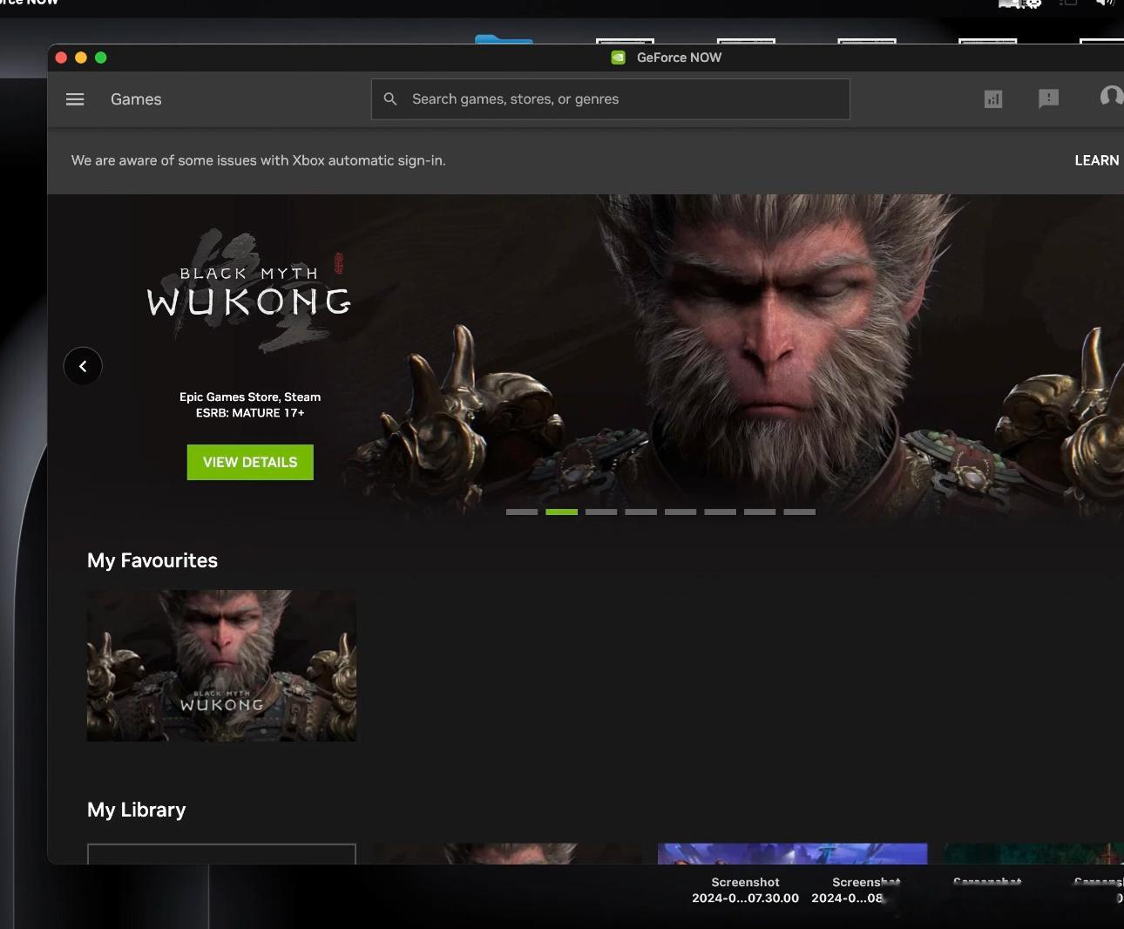Go to previous carousel slide arrow
Image resolution: width=1124 pixels, height=929 pixels.
(83, 366)
